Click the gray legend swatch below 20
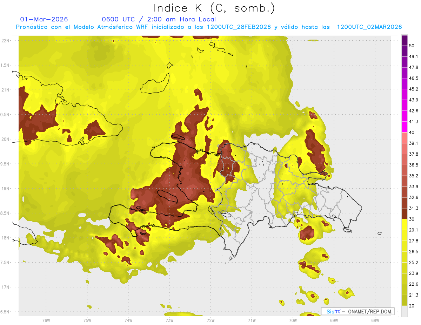This screenshot has width=421, height=325. (405, 311)
